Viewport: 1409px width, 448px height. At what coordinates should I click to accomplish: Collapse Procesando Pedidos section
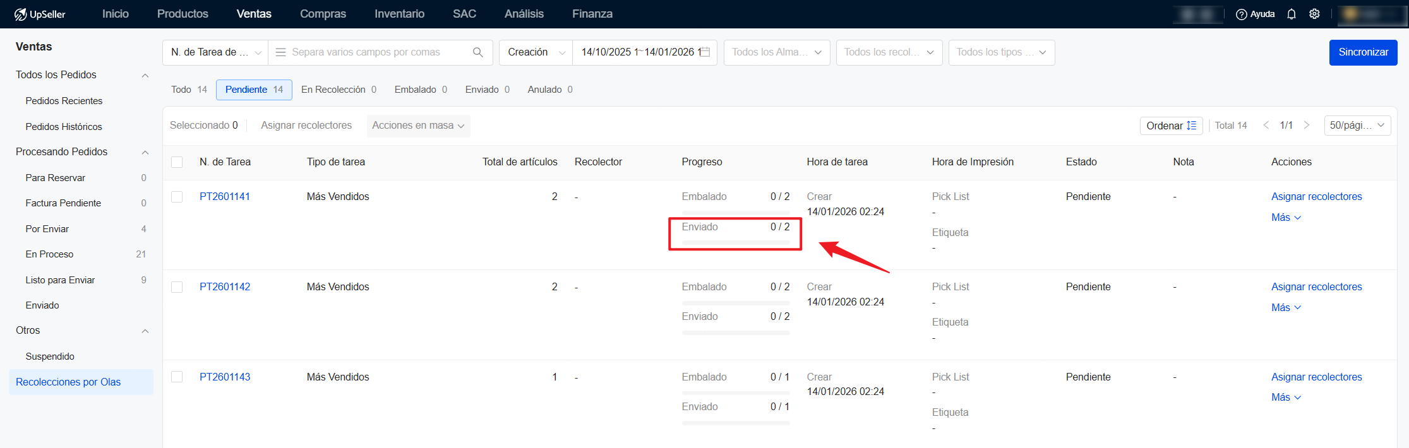145,152
